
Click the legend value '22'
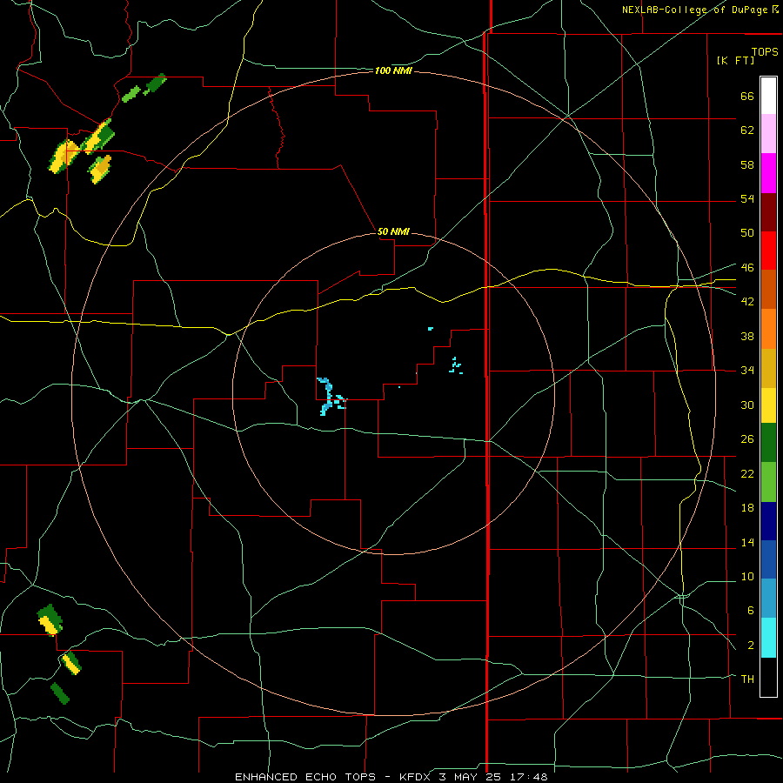click(747, 473)
